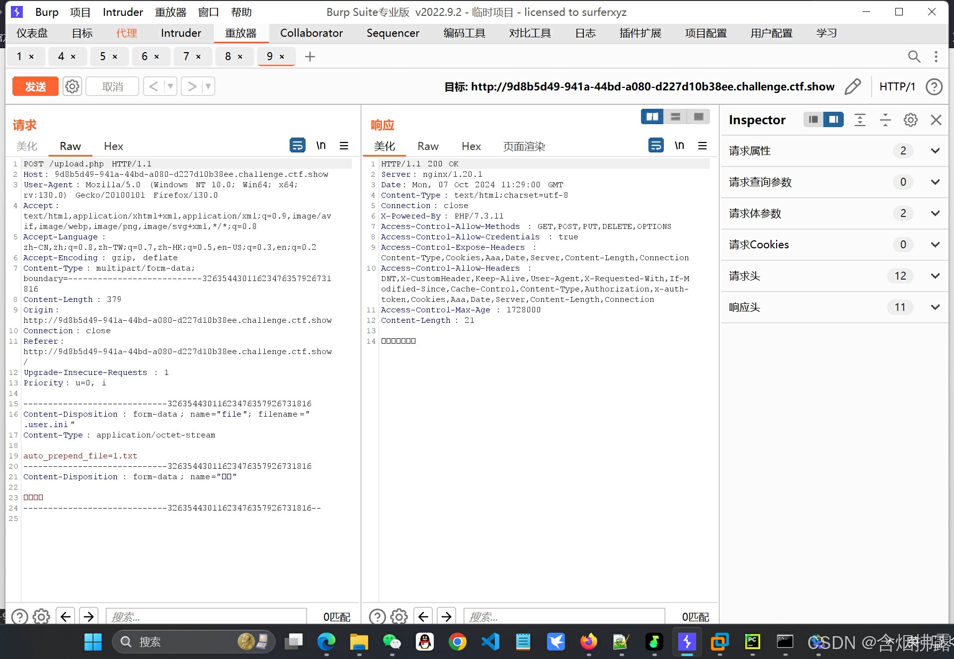
Task: Click the 取消 (Cancel) button
Action: [x=112, y=86]
